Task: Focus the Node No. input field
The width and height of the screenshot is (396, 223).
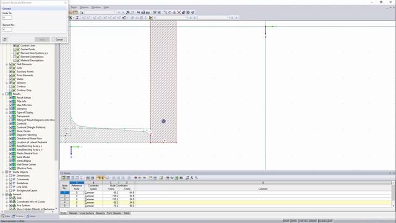Action: point(7,17)
